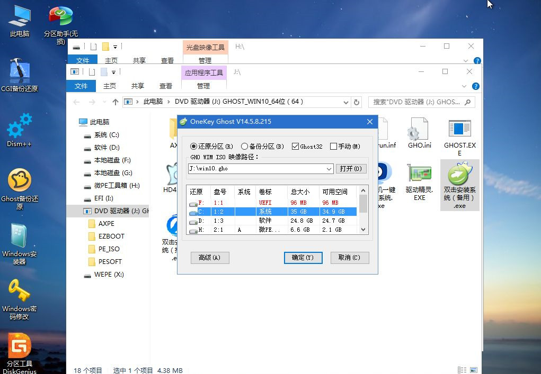
Task: Switch to the 查看 ribbon tab
Action: tap(167, 86)
